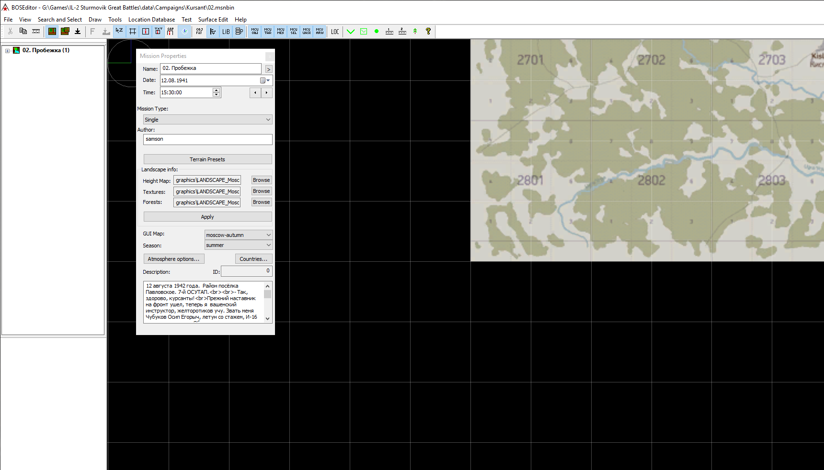Click the LiB library toolbar icon
This screenshot has width=824, height=470.
click(226, 32)
